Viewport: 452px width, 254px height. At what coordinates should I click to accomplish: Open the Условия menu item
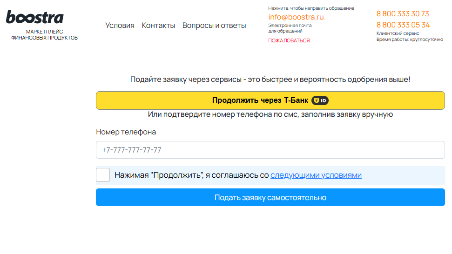coord(120,26)
